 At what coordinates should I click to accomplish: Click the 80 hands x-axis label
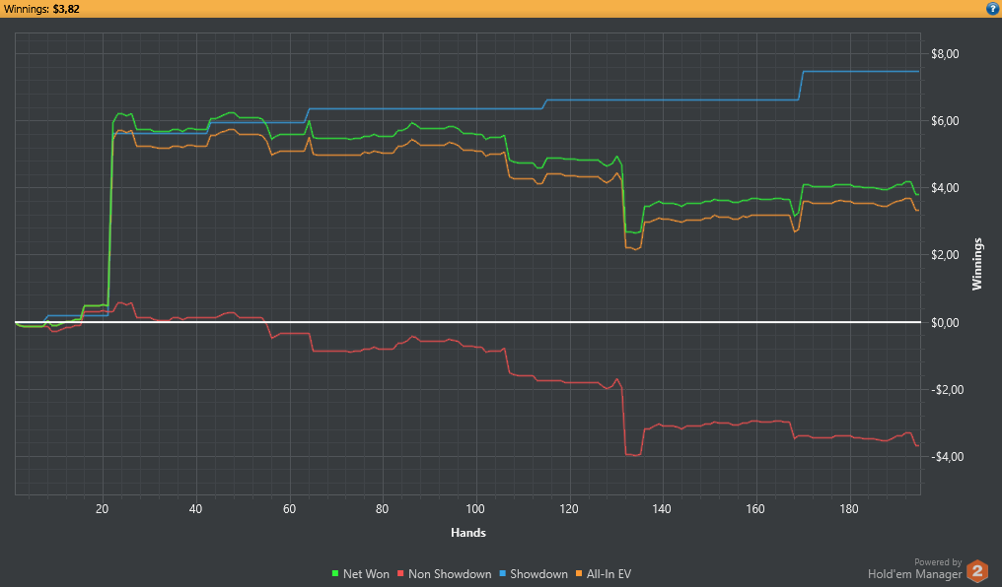point(382,509)
